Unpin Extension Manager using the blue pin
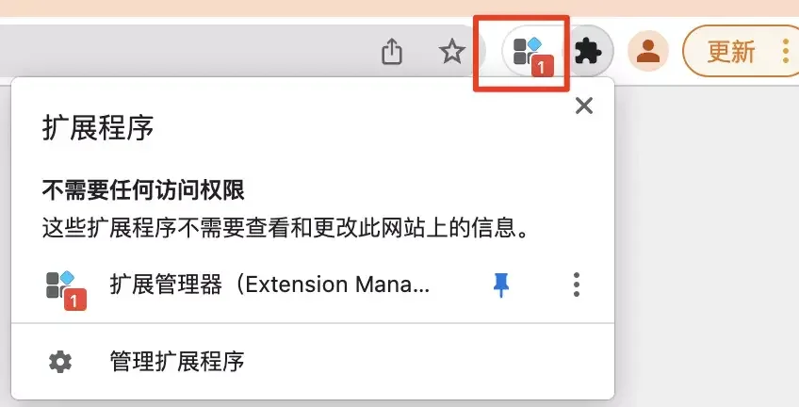 pos(501,285)
